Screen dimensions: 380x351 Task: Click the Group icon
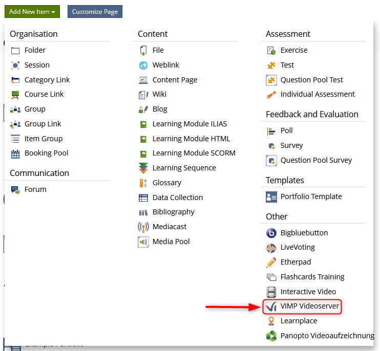click(15, 109)
